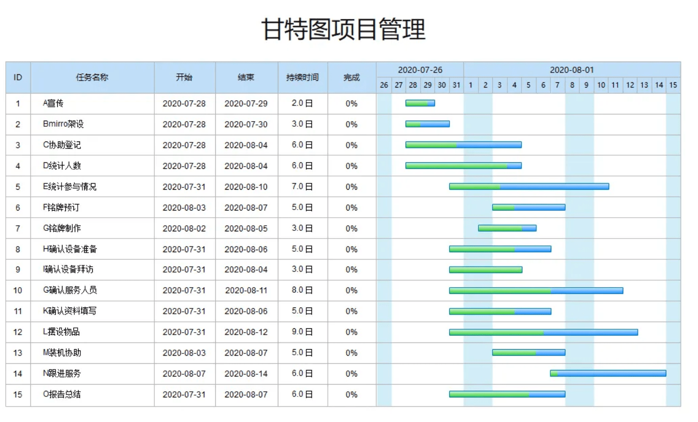Image resolution: width=698 pixels, height=422 pixels.
Task: Select the Gantt bar for "Bmirro架设"
Action: (x=427, y=124)
